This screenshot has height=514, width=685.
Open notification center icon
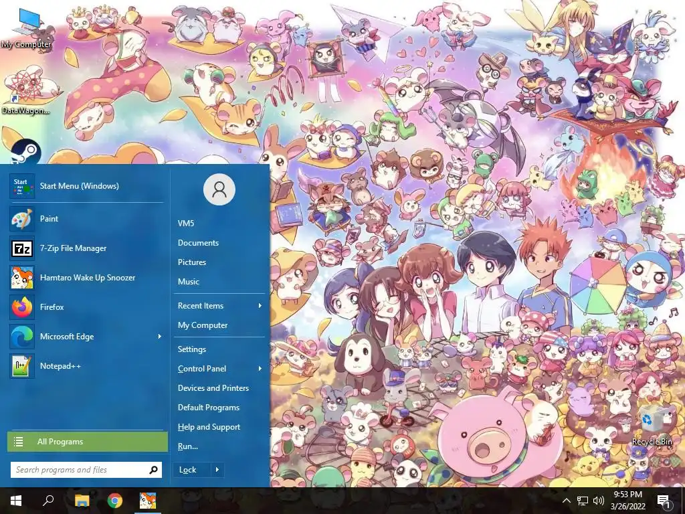[x=663, y=501]
